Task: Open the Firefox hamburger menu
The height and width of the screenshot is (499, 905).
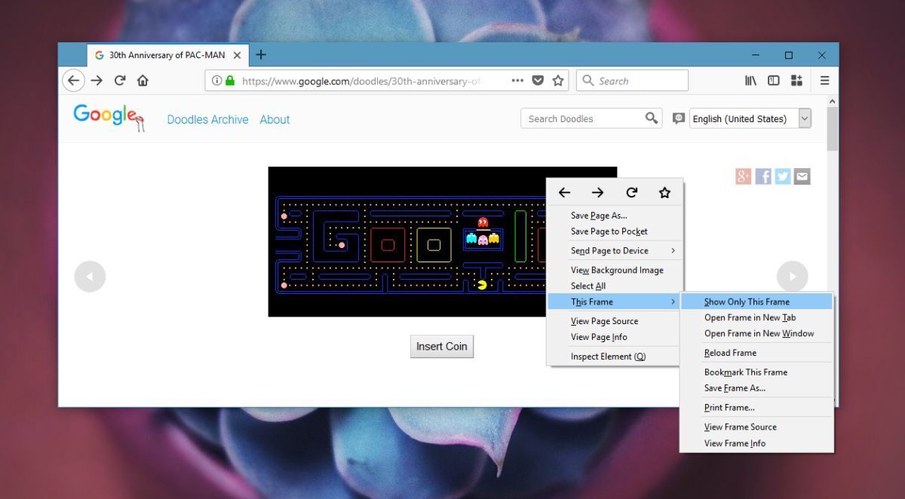Action: (x=824, y=81)
